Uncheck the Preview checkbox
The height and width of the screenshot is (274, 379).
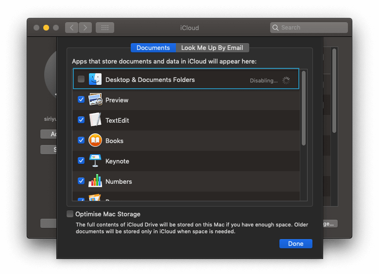81,99
